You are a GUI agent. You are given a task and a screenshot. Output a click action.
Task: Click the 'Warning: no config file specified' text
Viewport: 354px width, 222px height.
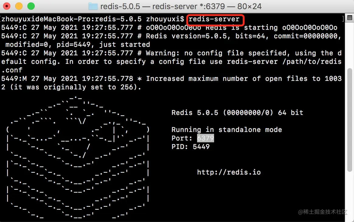tap(216, 53)
